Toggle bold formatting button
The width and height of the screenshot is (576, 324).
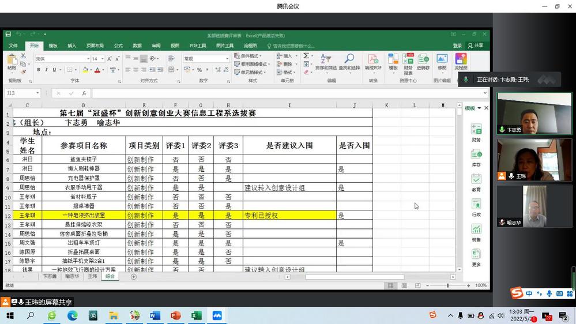(x=39, y=70)
